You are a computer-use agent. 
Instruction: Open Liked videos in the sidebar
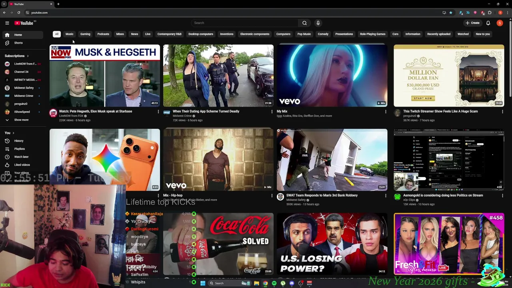(22, 165)
